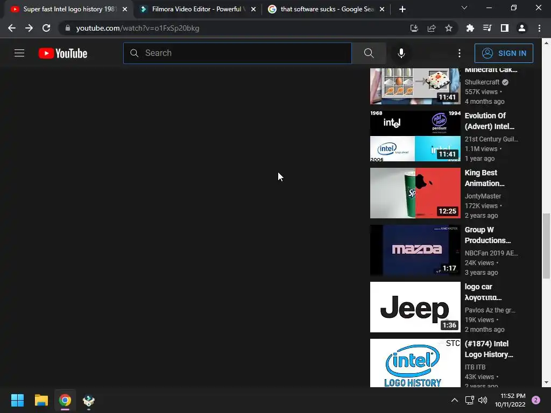
Task: Share this page icon
Action: pyautogui.click(x=432, y=28)
